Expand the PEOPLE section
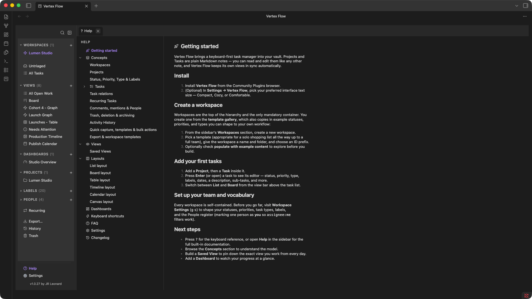The height and width of the screenshot is (299, 532). (x=21, y=200)
